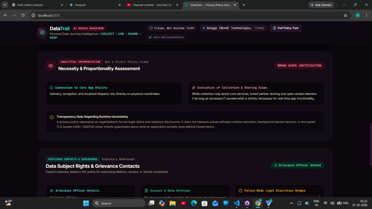This screenshot has width=372, height=209.
Task: Open the clock and date panel
Action: (360, 203)
